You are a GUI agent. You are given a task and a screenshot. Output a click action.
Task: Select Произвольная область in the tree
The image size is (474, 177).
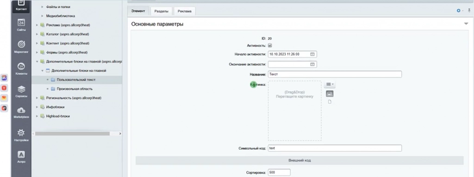click(x=75, y=88)
